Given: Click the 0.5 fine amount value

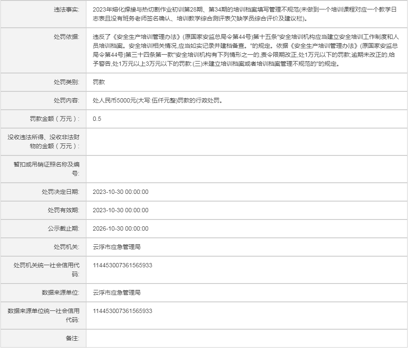Looking at the screenshot, I should point(97,119).
